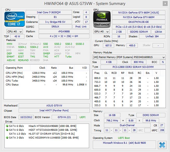Click the ASUS G75VW motherboard field
170x152 pixels.
point(54,106)
